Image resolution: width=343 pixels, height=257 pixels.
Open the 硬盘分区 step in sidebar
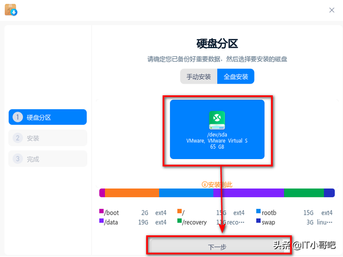[48, 117]
